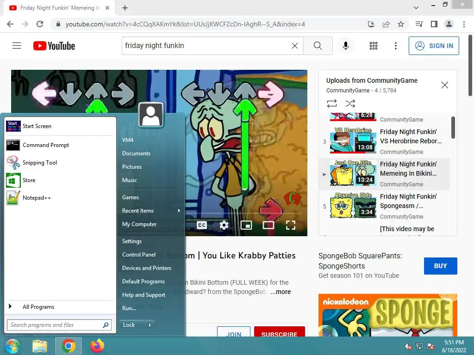Expand description with ...more
474x355 pixels.
[281, 292]
